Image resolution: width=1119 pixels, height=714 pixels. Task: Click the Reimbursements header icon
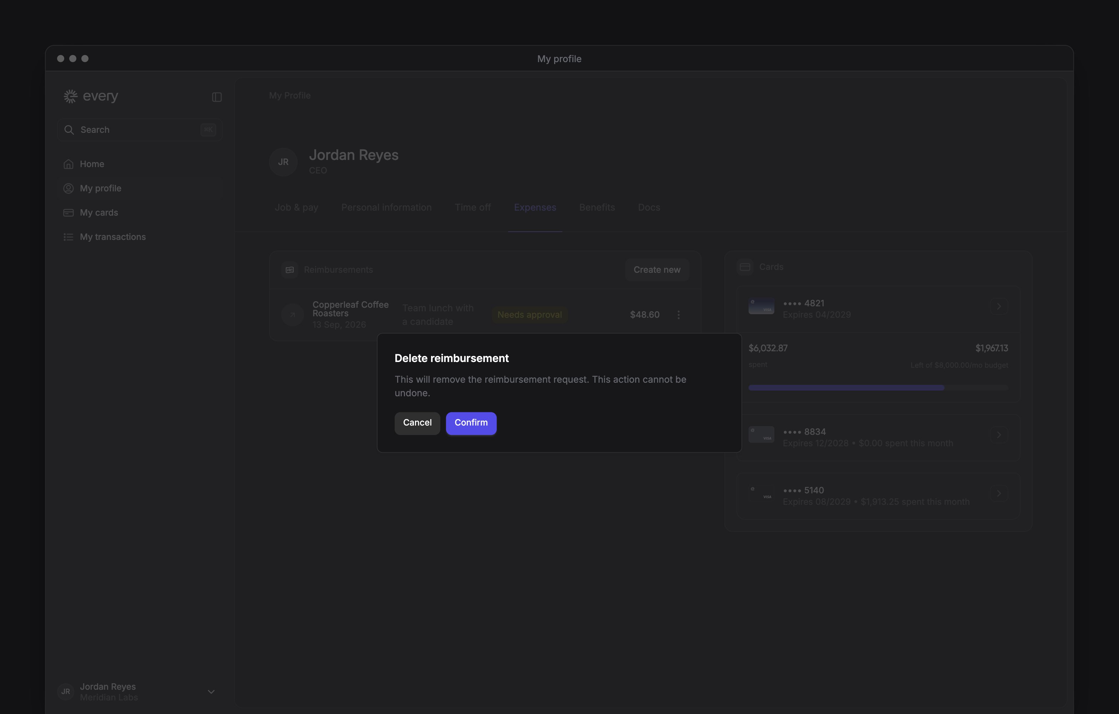289,270
